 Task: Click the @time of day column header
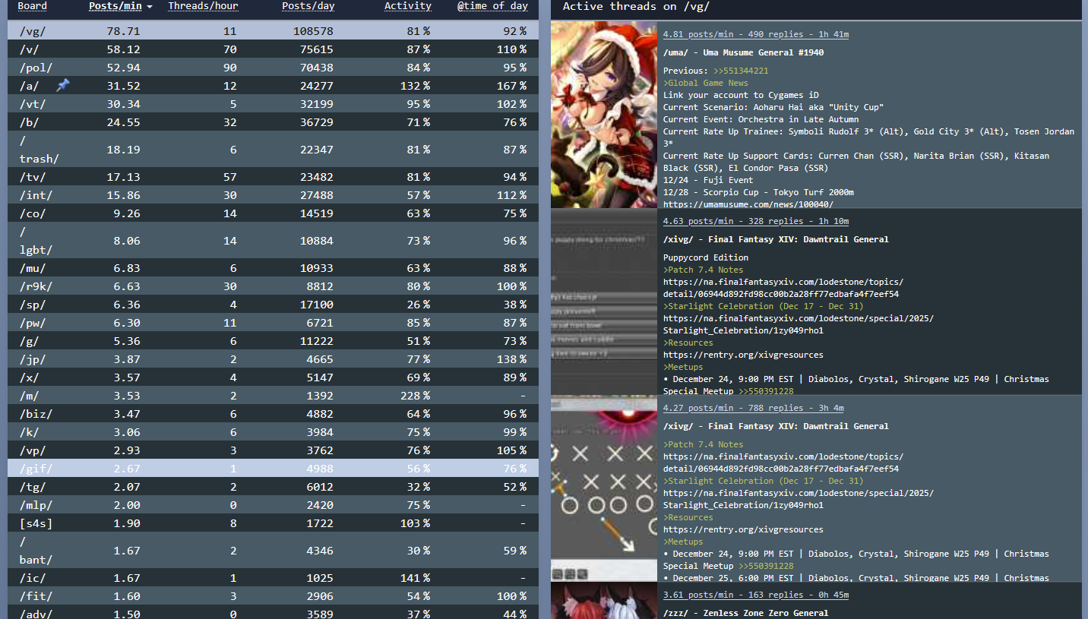point(492,6)
